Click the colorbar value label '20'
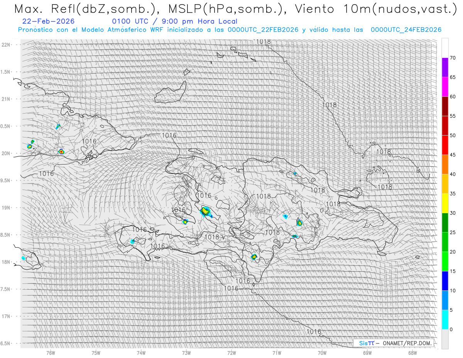463x358 pixels. click(453, 252)
